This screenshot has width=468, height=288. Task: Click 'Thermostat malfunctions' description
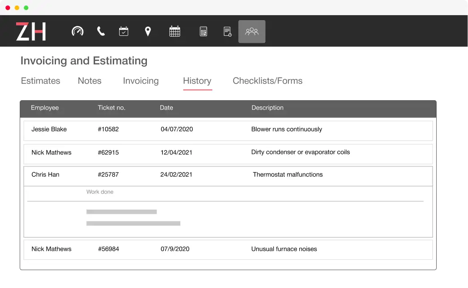288,174
